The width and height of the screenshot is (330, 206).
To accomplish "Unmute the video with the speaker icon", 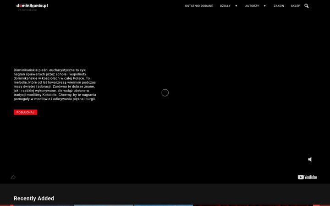I will point(310,159).
